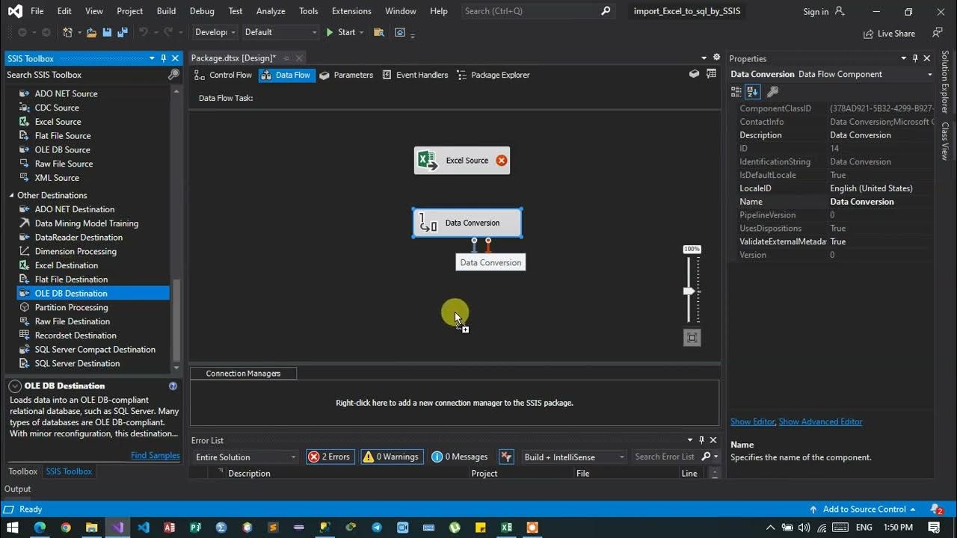Open Property Pages wrench icon

click(x=773, y=91)
